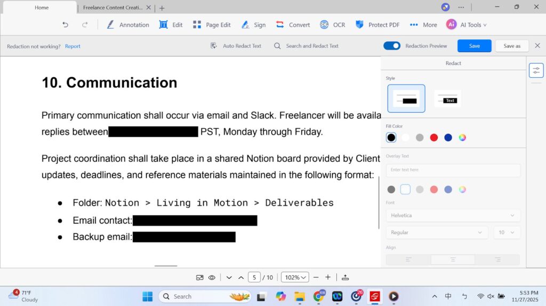Open the Protect PDF tool
546x306 pixels.
pos(378,25)
